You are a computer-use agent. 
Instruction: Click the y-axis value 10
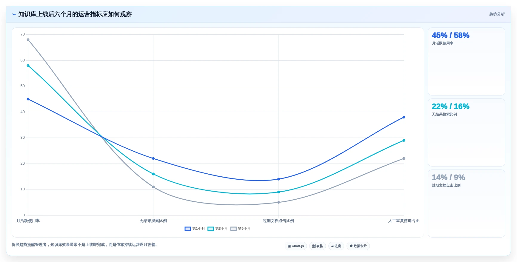coord(23,189)
